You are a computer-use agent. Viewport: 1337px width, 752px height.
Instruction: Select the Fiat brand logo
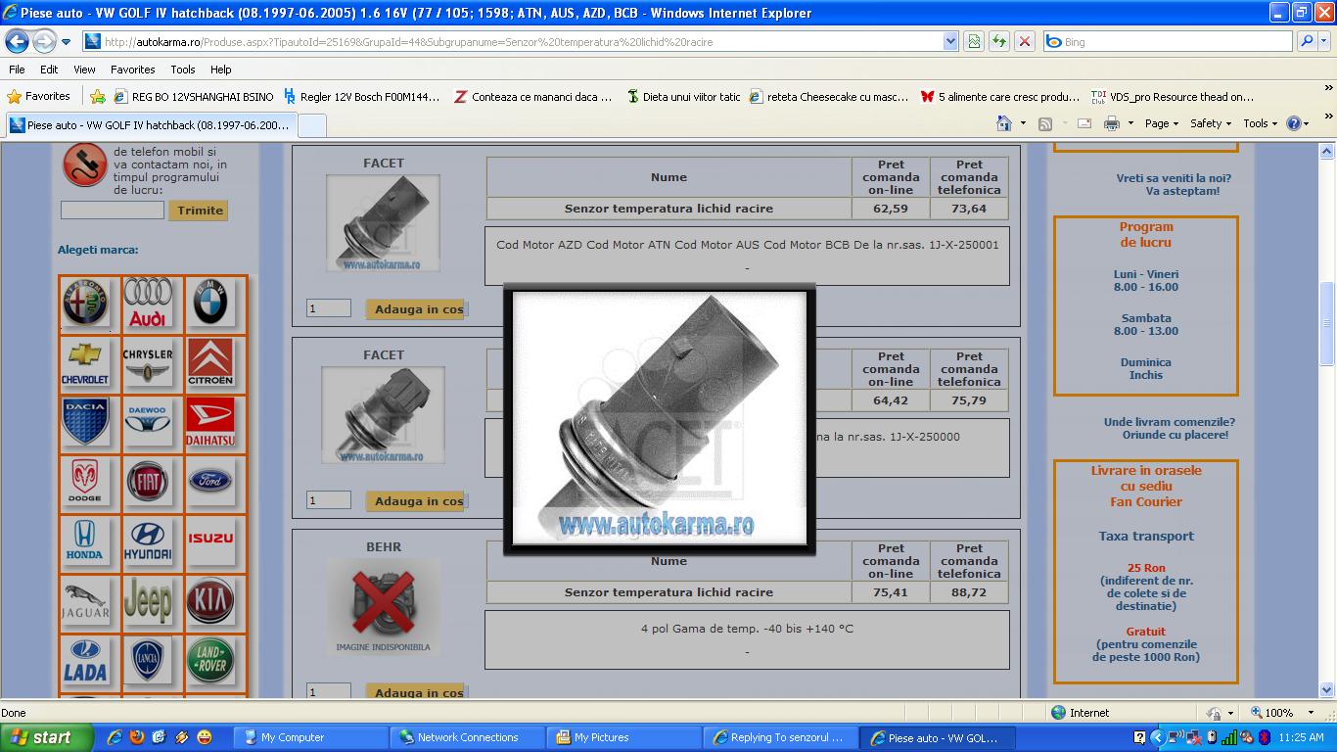[148, 482]
